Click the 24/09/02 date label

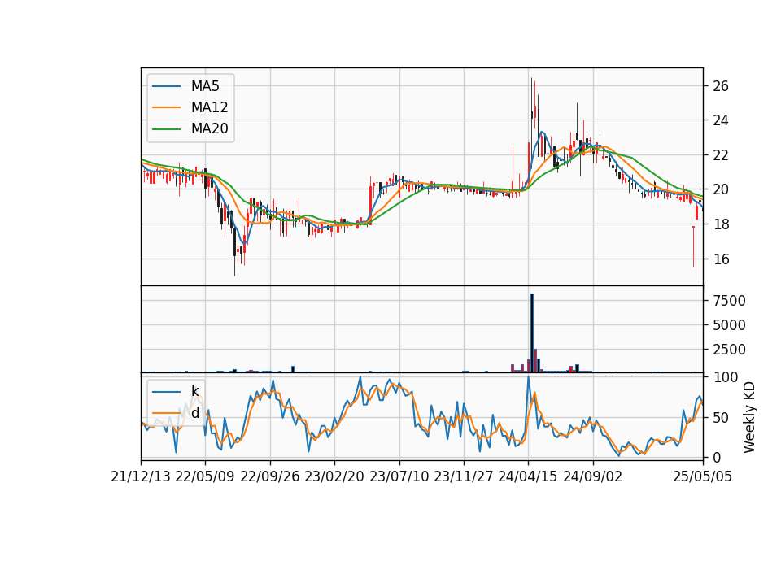[593, 477]
